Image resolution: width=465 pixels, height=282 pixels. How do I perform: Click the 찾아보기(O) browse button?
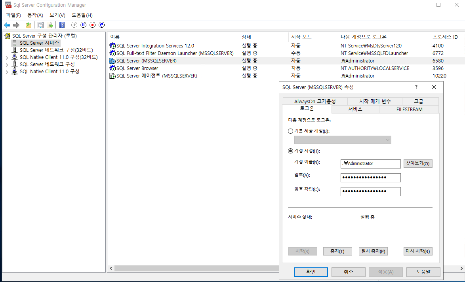tap(418, 163)
